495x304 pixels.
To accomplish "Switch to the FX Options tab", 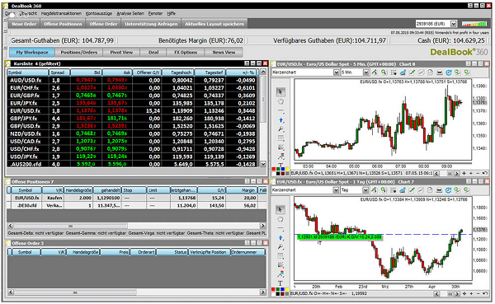I will coord(186,53).
